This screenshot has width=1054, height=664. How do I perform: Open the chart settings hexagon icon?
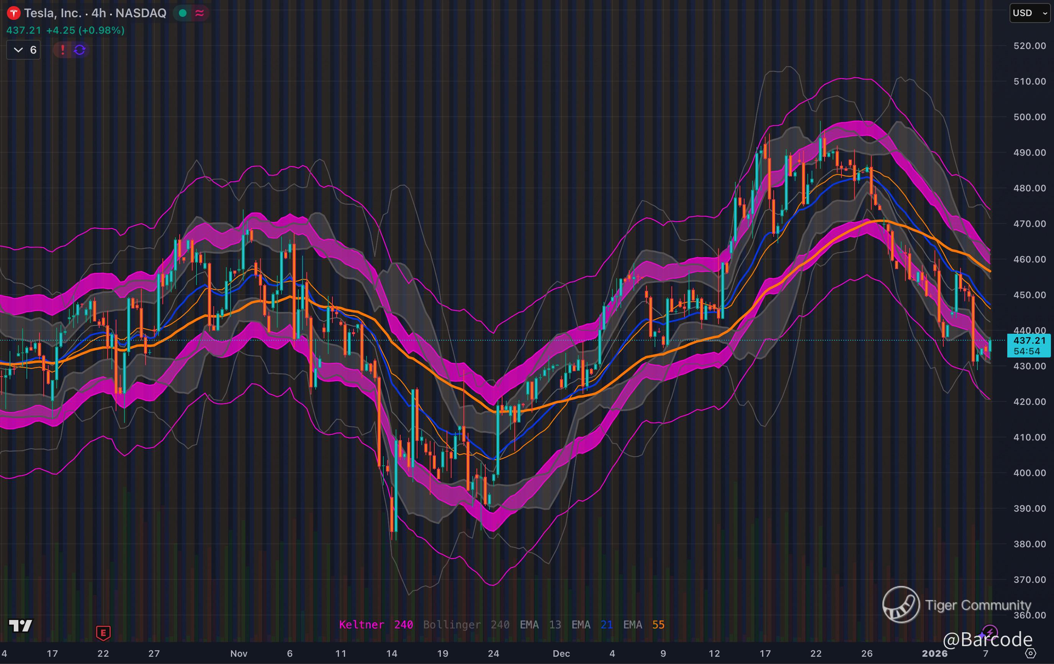pos(1031,654)
